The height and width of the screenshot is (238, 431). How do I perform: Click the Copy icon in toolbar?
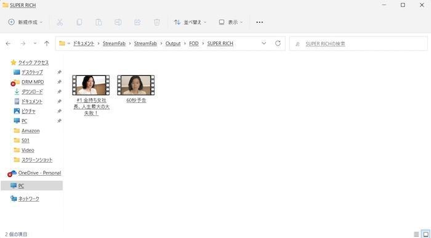(x=79, y=22)
